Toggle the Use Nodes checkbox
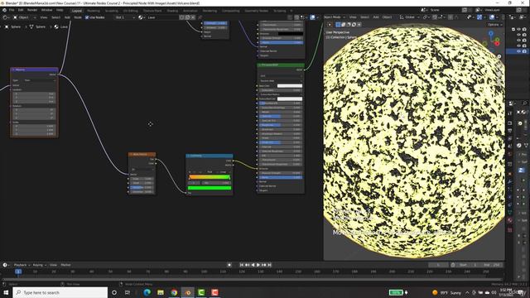Viewport: 530px width, 298px height. 87,17
